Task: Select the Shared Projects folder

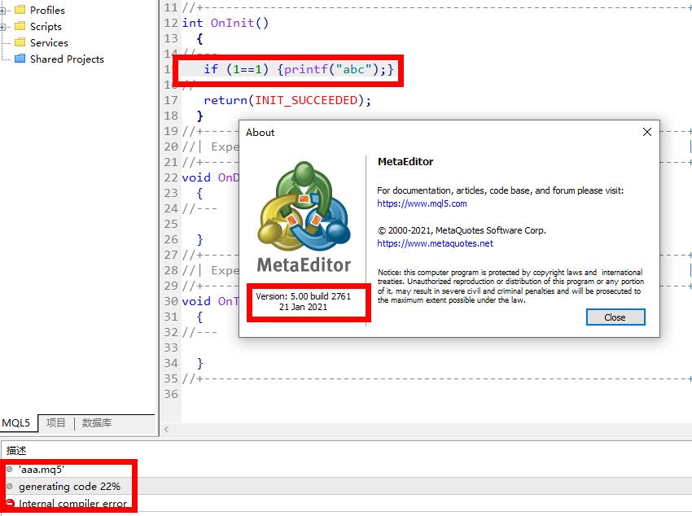Action: click(67, 59)
